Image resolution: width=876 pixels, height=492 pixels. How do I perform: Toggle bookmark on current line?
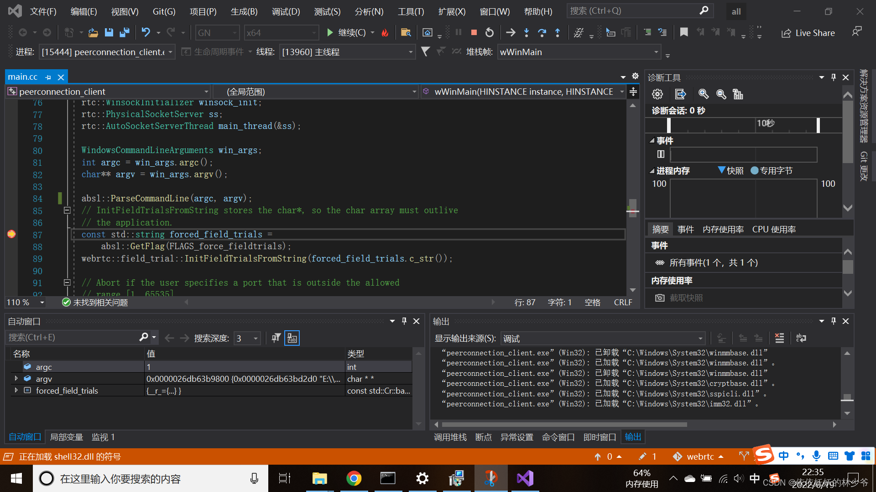tap(683, 32)
